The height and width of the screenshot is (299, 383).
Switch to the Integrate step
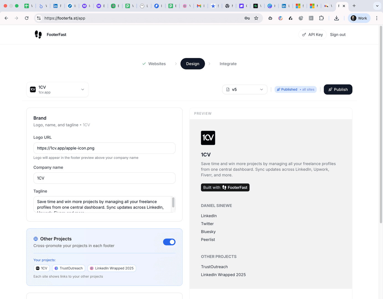point(228,64)
